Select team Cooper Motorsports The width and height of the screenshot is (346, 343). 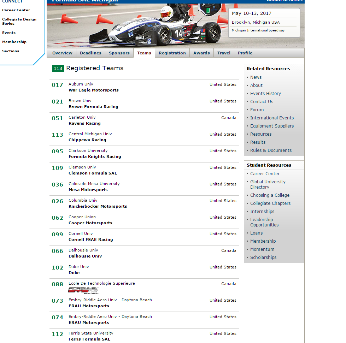tap(90, 223)
